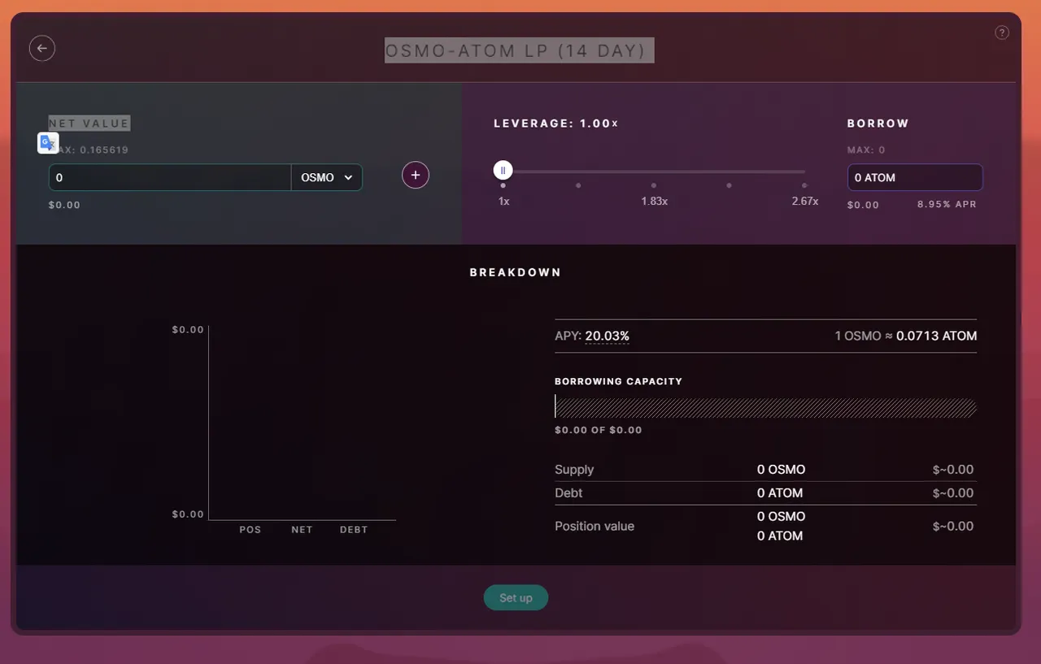
Task: Click the Position value row label
Action: point(595,526)
